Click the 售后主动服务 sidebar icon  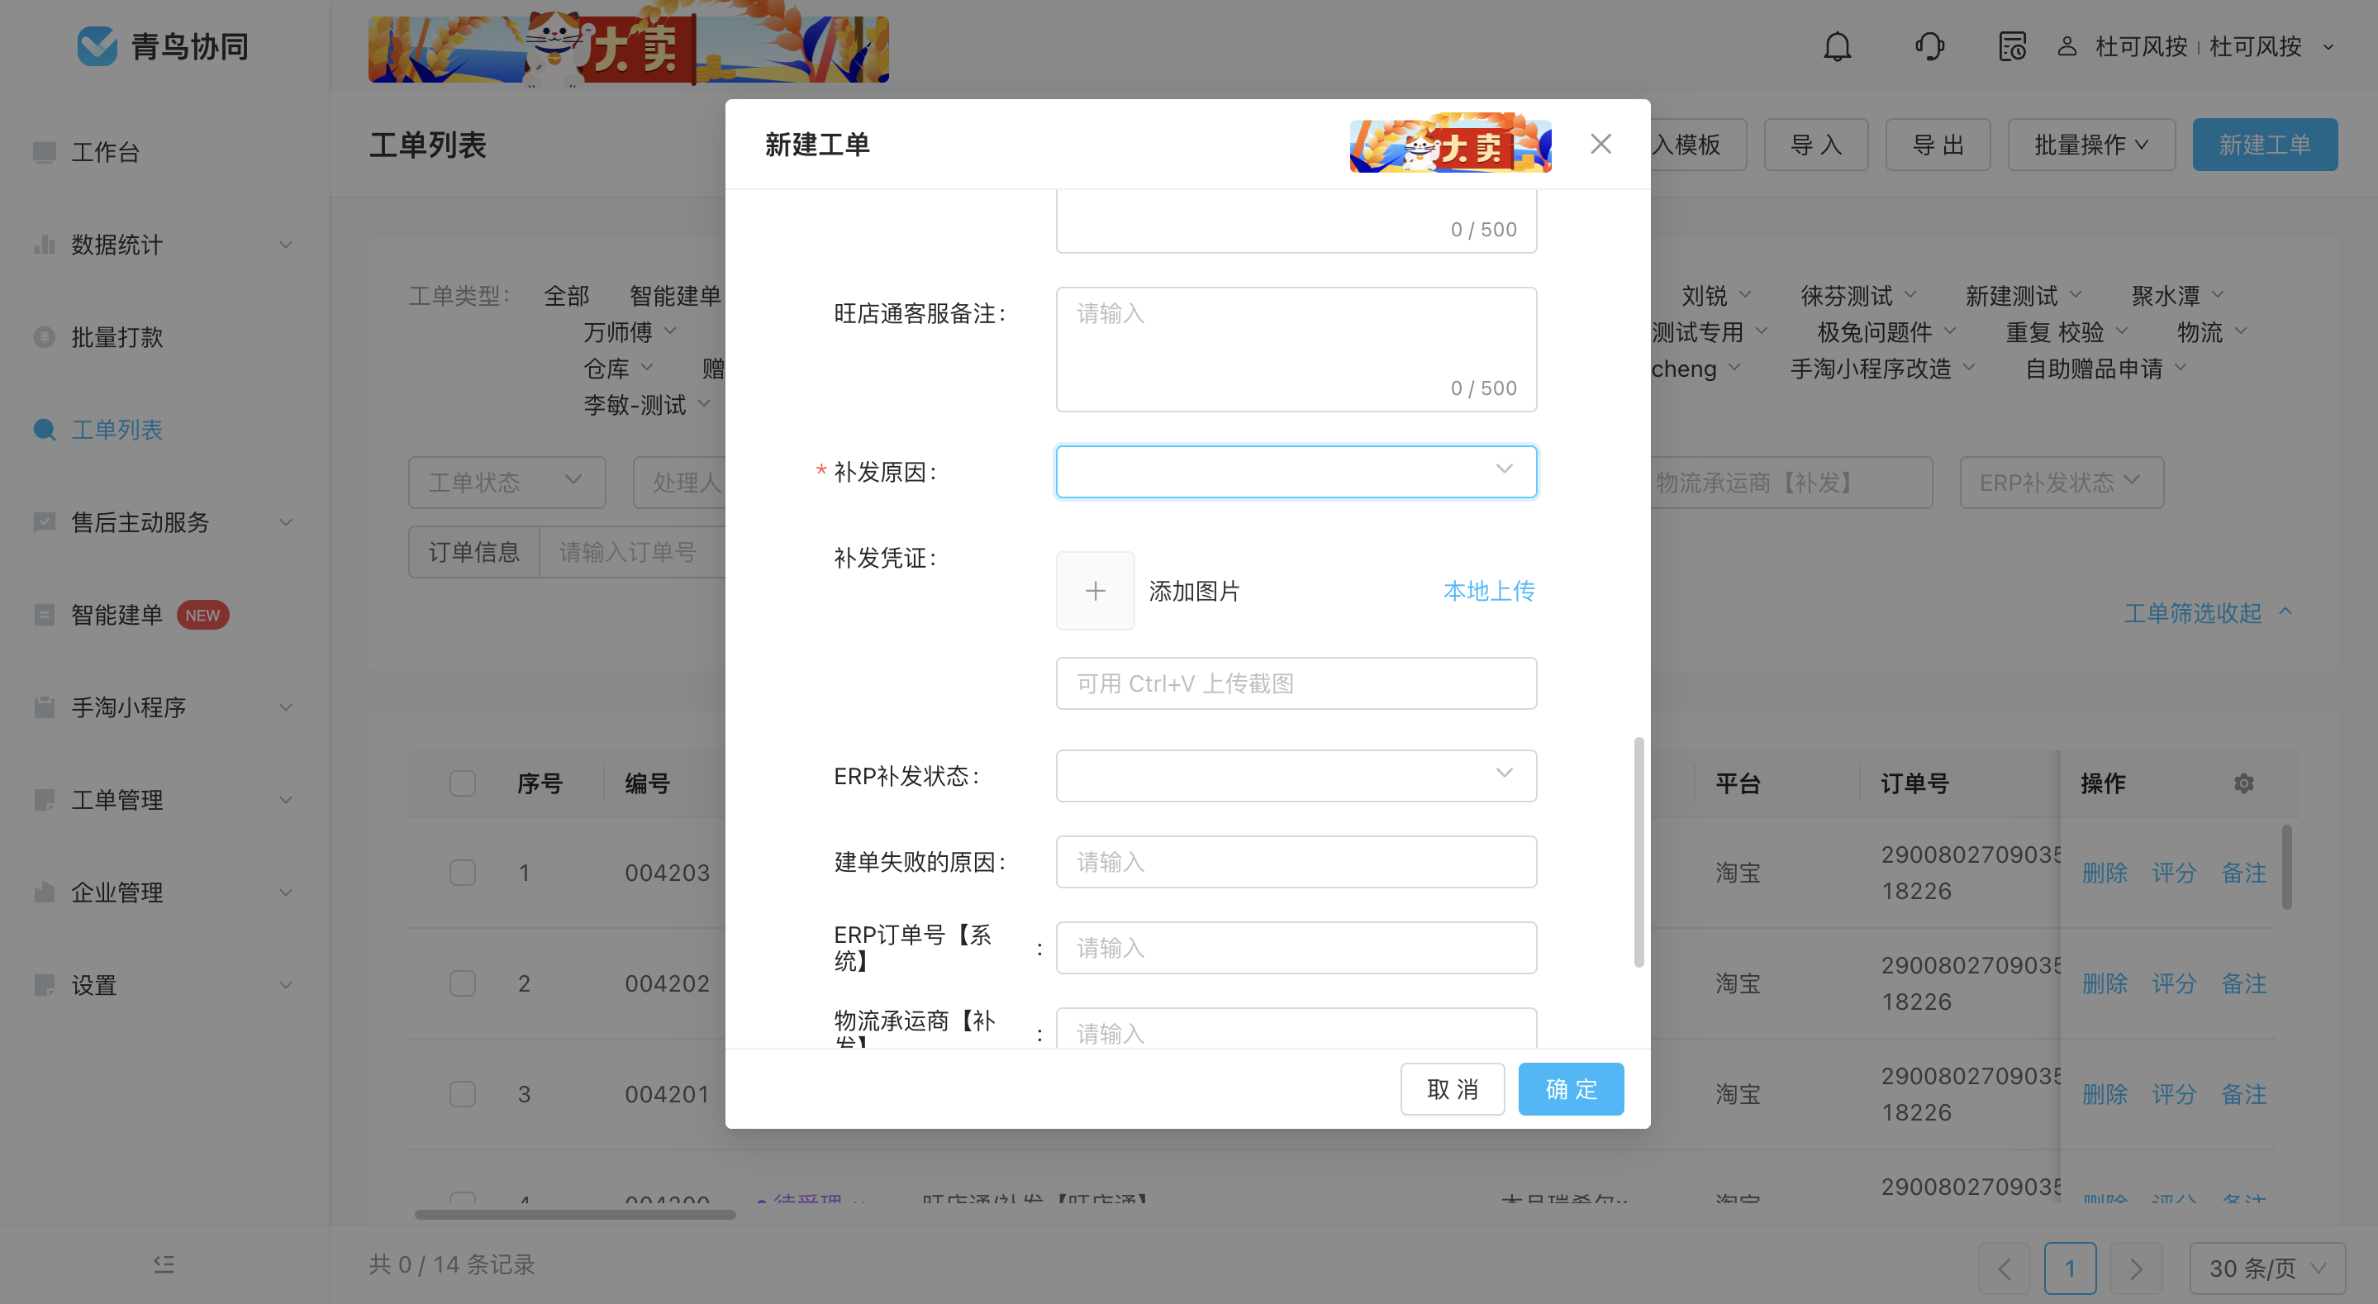coord(45,521)
